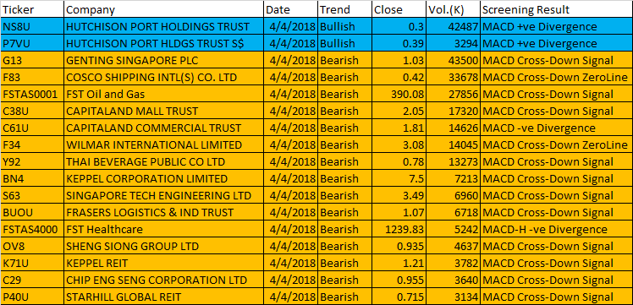Click the Company column header
Image resolution: width=633 pixels, height=305 pixels.
tap(164, 9)
